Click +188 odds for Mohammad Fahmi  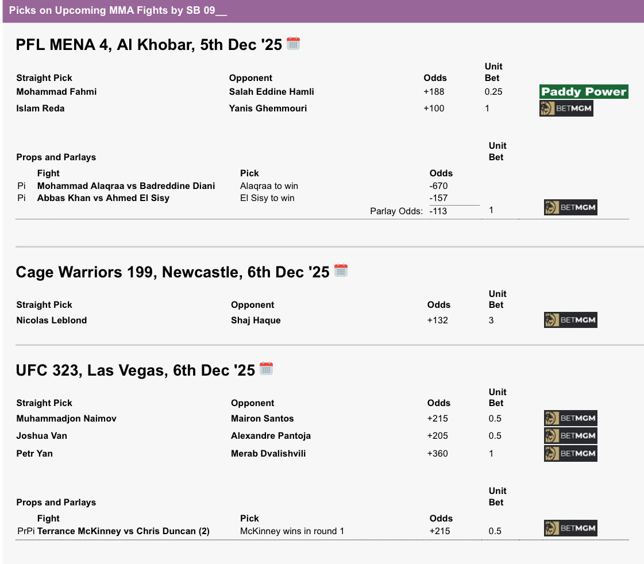(434, 91)
